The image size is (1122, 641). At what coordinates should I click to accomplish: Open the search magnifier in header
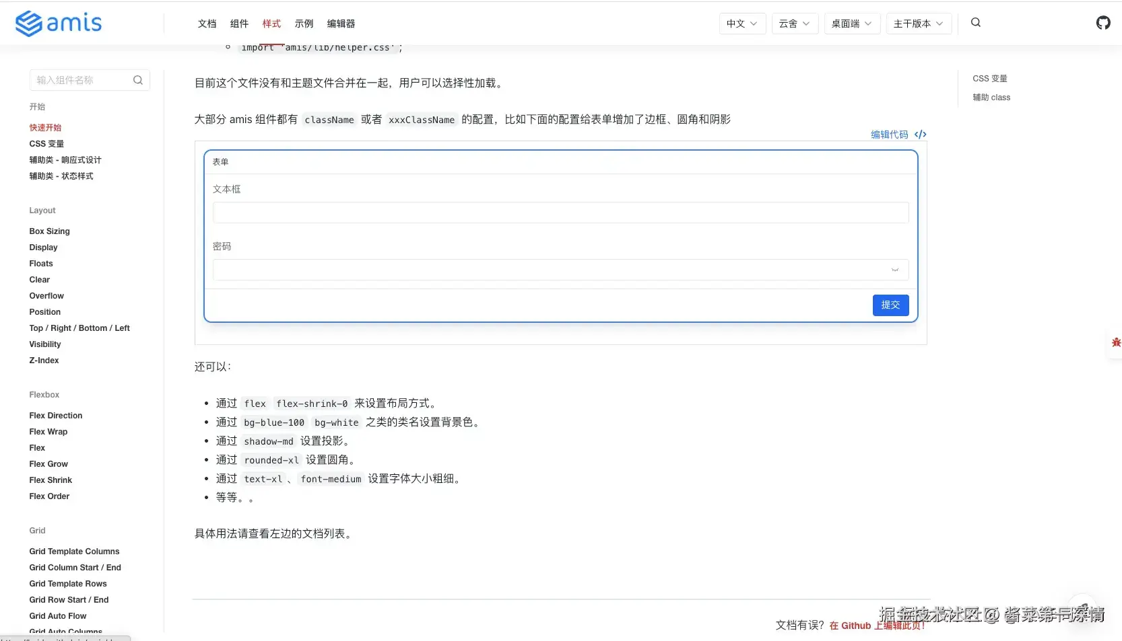click(x=976, y=23)
